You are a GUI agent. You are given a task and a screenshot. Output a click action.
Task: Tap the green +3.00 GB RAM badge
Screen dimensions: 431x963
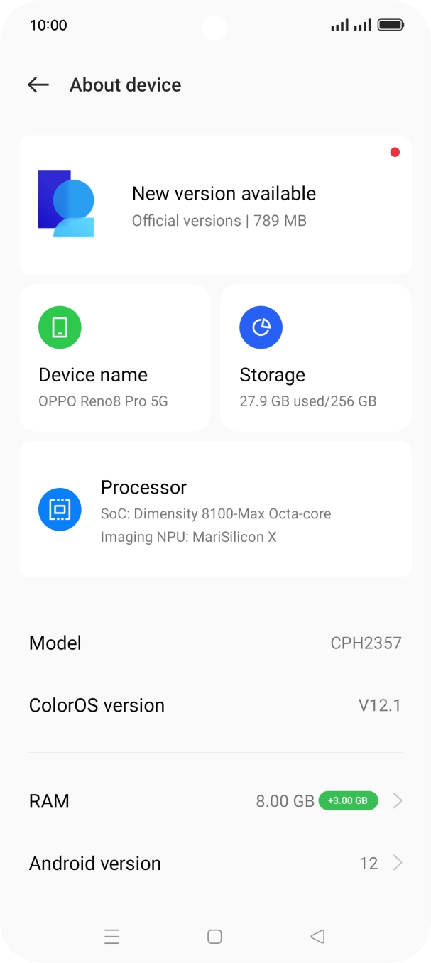[x=348, y=800]
